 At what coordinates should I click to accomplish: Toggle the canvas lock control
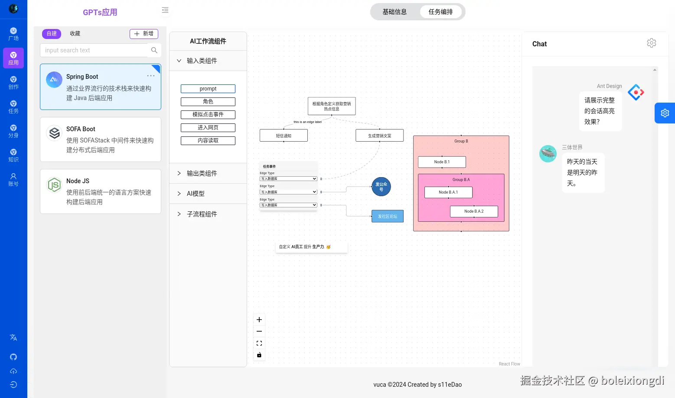(x=259, y=355)
